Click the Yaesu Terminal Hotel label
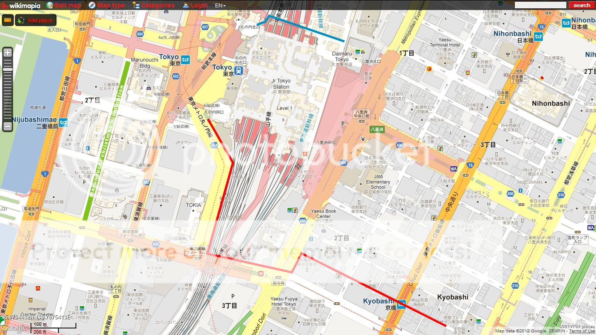 [x=445, y=42]
